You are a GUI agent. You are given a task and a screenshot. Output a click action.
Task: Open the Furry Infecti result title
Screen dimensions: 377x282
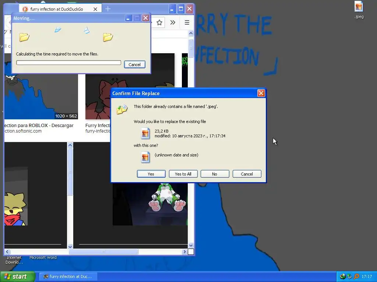click(98, 126)
